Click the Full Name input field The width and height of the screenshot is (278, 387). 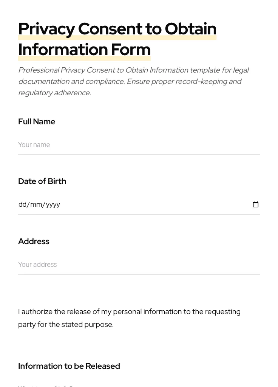(x=113, y=145)
